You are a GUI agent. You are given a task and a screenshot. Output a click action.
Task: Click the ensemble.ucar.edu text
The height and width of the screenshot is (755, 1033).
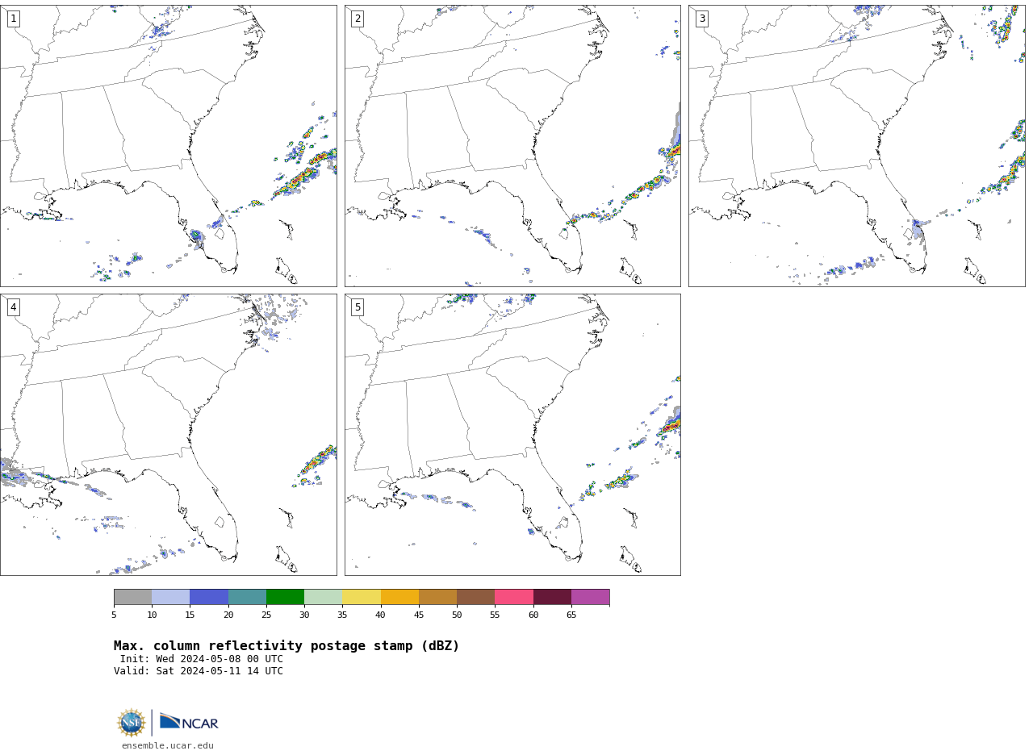[x=168, y=746]
